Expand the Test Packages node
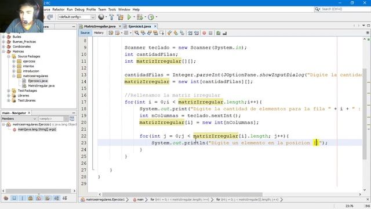 point(9,91)
